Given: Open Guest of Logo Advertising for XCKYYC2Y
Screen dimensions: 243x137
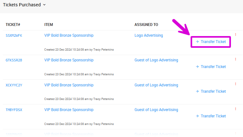Looking at the screenshot, I should point(156,85).
